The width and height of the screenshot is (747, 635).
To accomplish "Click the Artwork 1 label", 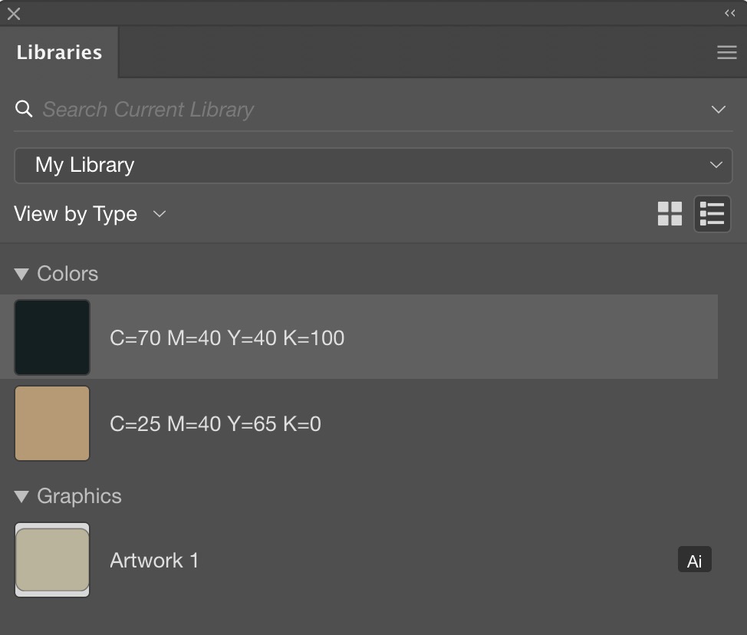I will pyautogui.click(x=154, y=561).
